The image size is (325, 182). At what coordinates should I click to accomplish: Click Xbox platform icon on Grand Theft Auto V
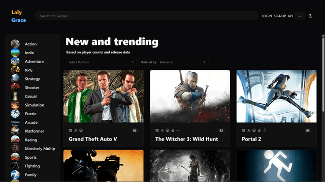click(81, 130)
